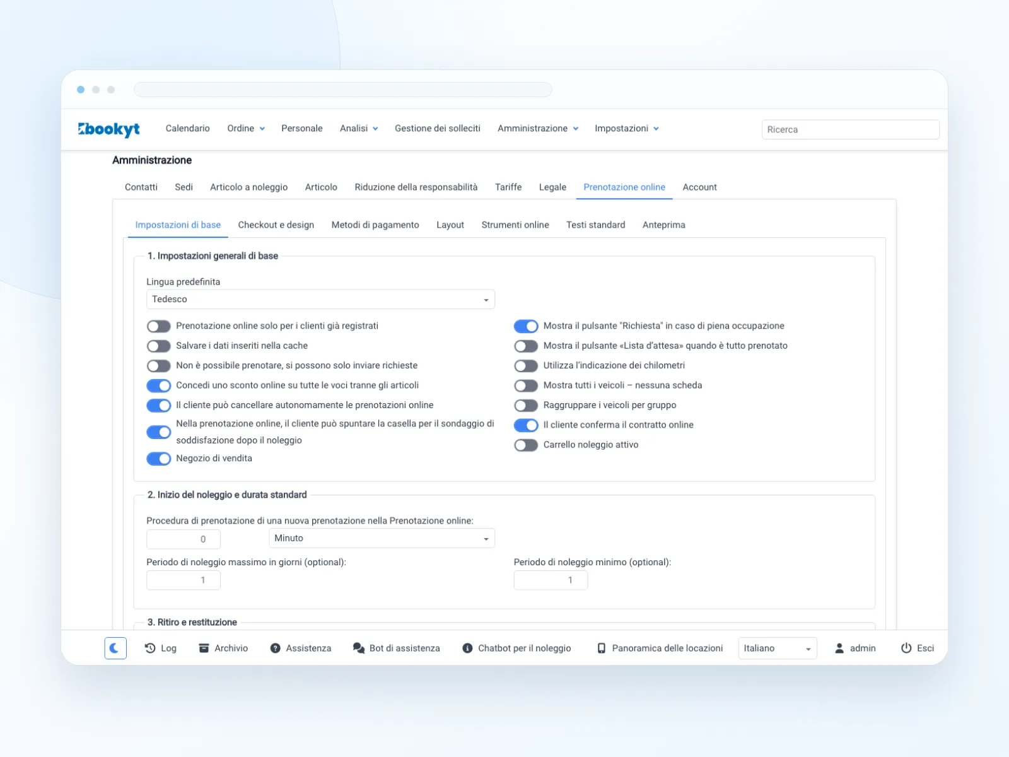Expand the Amministrazione top menu

coord(538,128)
